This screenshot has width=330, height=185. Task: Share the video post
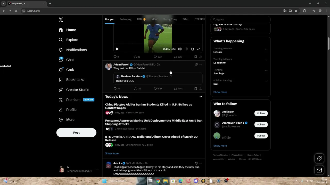201,57
